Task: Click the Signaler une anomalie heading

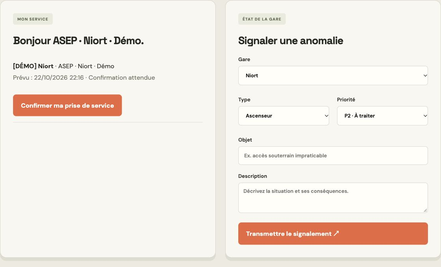Action: pyautogui.click(x=290, y=41)
